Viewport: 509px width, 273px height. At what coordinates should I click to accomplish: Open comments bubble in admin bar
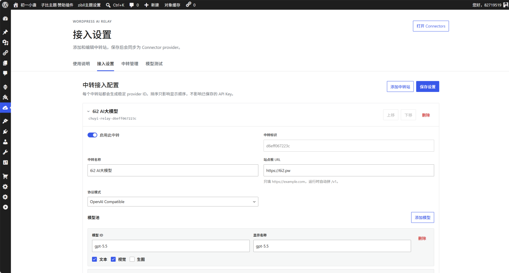point(132,5)
